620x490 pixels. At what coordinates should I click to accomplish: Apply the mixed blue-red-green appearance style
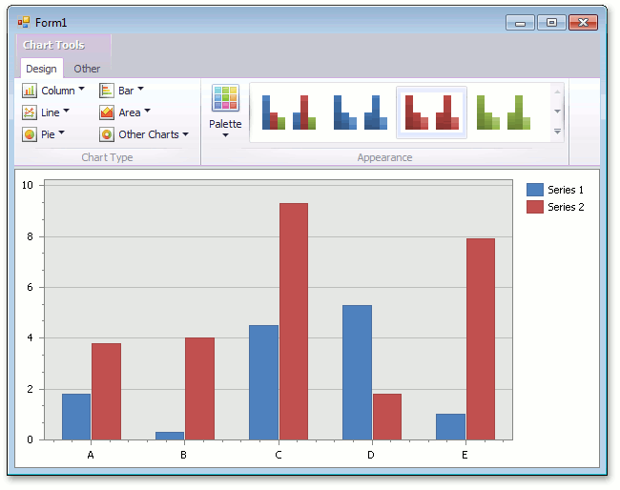(289, 112)
